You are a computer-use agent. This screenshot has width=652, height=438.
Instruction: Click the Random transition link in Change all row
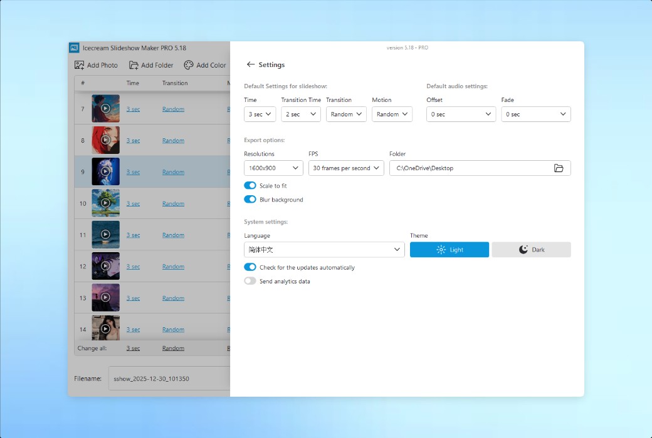[x=173, y=348]
